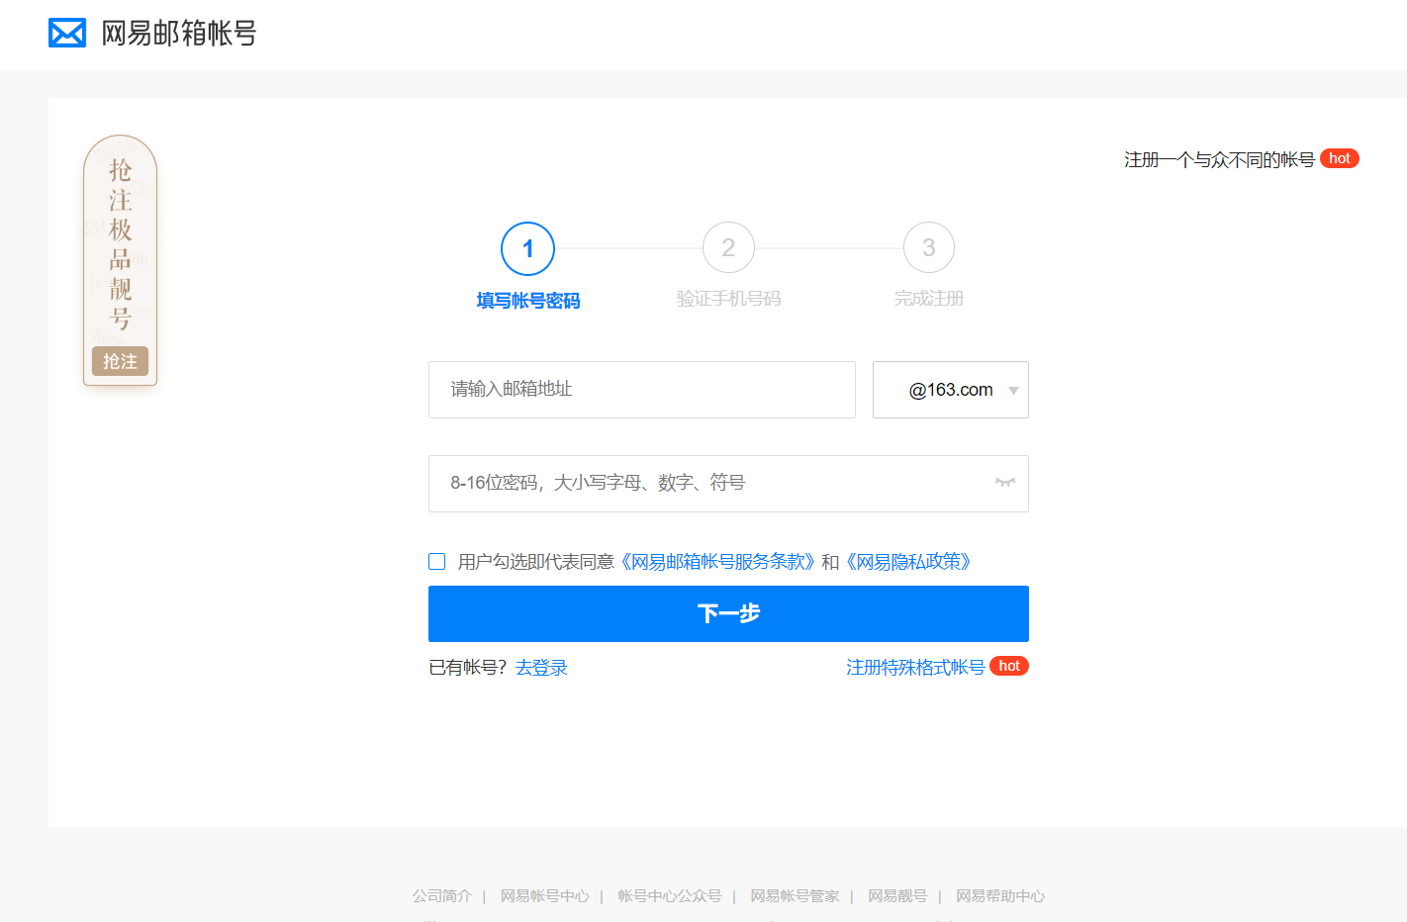Image resolution: width=1407 pixels, height=922 pixels.
Task: Select step 3 circle 完成注册
Action: (929, 247)
